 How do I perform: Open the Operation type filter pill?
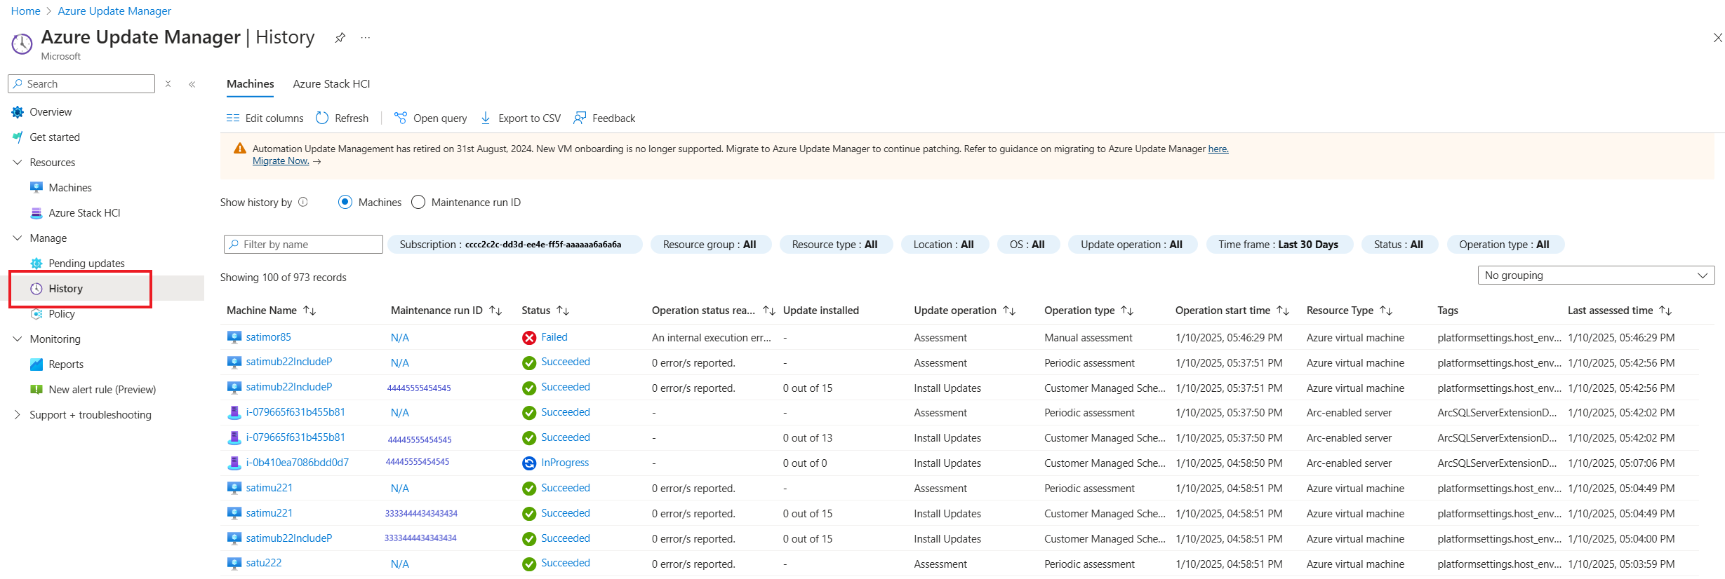(1505, 245)
